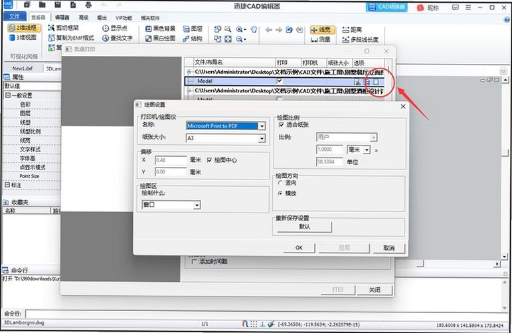Click the X offset input field
Screen dimensions: 512x333
171,160
